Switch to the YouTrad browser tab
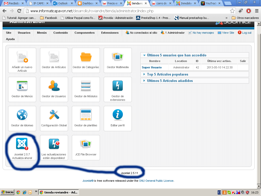 211,3
